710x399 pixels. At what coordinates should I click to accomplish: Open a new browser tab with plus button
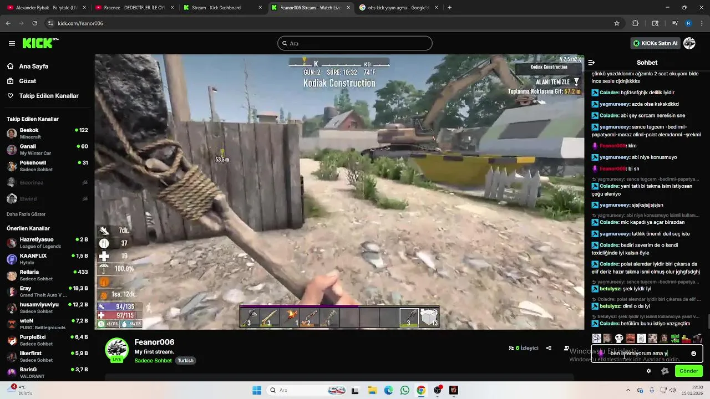tap(449, 8)
